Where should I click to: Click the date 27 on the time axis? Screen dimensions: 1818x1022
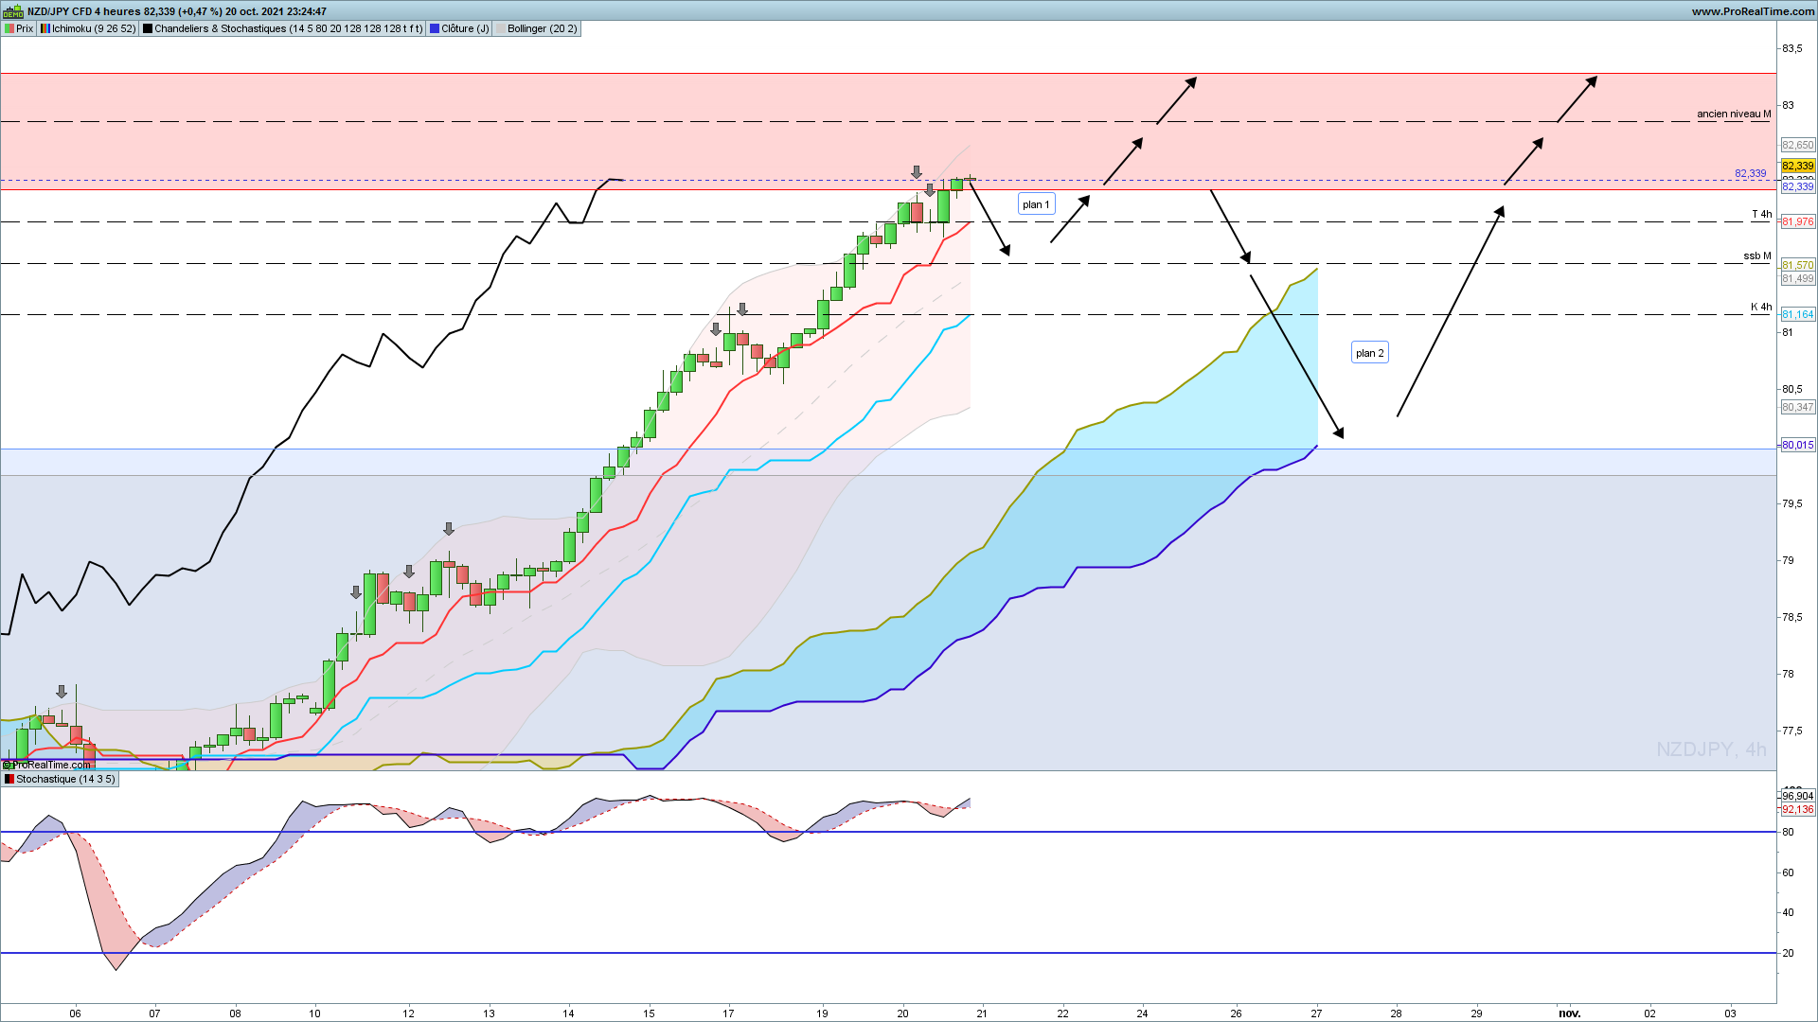[1316, 1013]
